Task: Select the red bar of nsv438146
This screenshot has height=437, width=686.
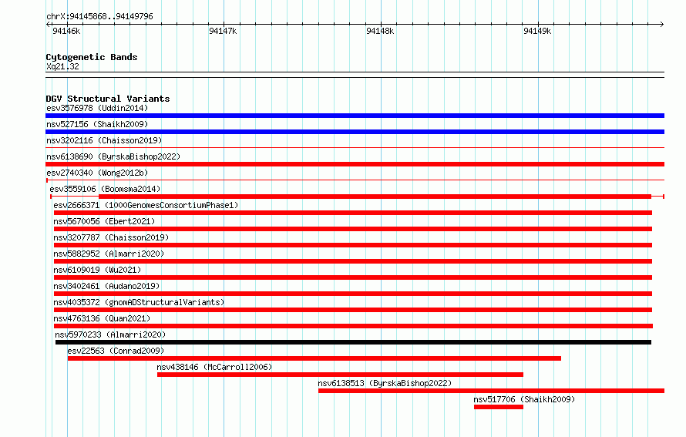Action: click(340, 375)
